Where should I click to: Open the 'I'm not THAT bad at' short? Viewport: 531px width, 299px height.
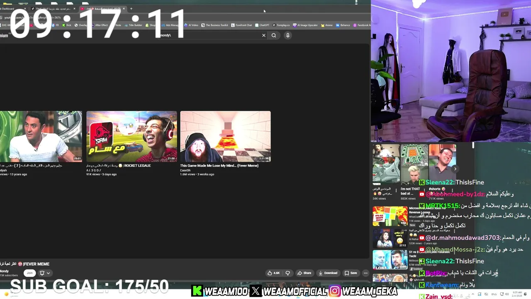coord(414,164)
